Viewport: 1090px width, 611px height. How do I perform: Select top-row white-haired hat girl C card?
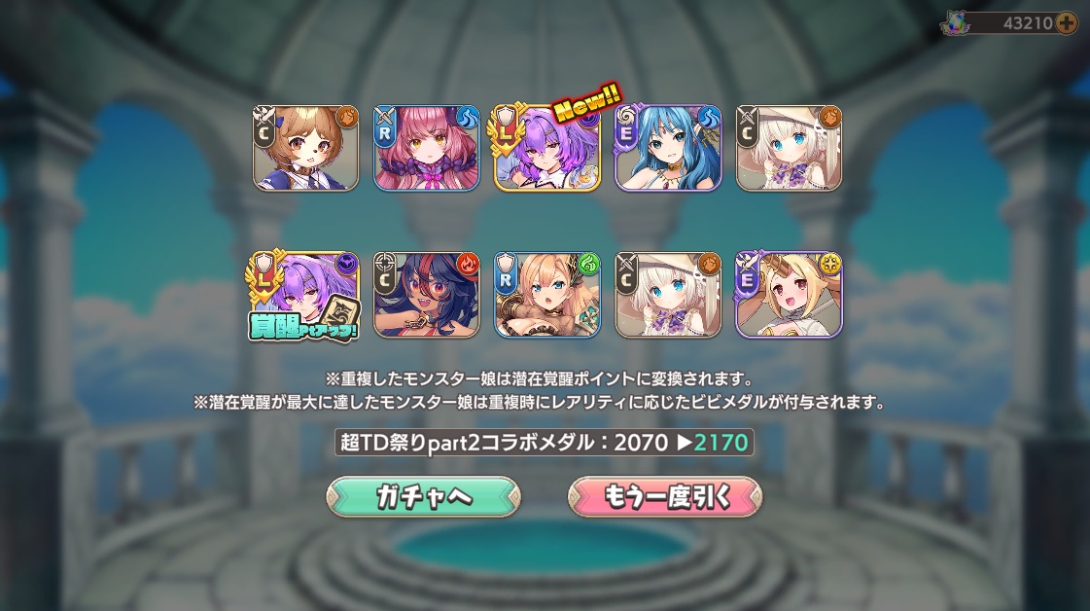pyautogui.click(x=789, y=148)
